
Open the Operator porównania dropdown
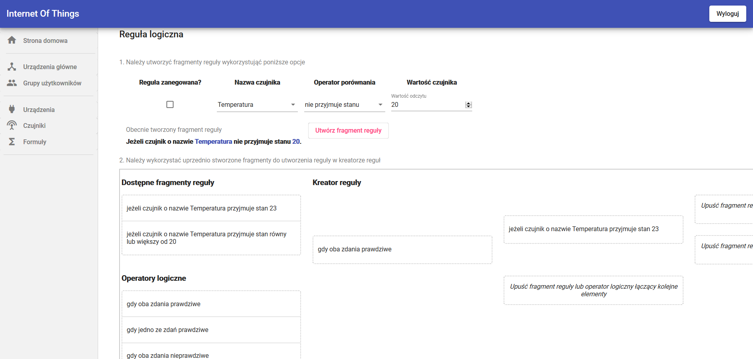[345, 104]
